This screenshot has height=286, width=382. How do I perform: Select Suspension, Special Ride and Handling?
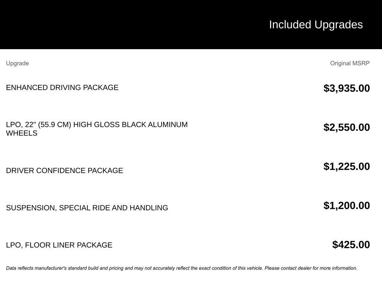click(x=87, y=208)
